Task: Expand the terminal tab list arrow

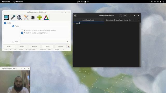Action: point(139,20)
